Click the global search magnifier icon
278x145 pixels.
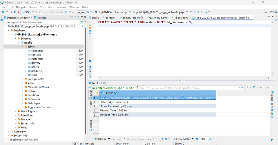266,12
